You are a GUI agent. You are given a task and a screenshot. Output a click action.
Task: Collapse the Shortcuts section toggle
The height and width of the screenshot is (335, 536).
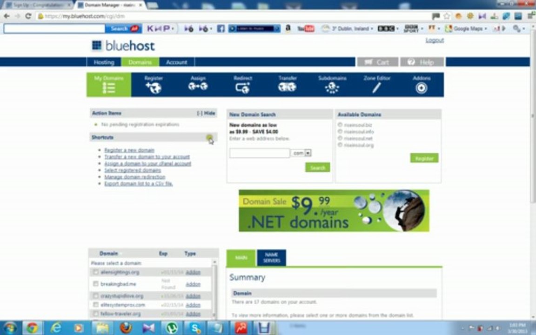pyautogui.click(x=209, y=137)
